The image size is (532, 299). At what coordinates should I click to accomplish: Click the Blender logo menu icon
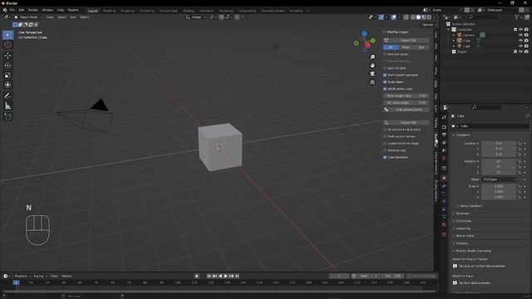click(x=5, y=10)
